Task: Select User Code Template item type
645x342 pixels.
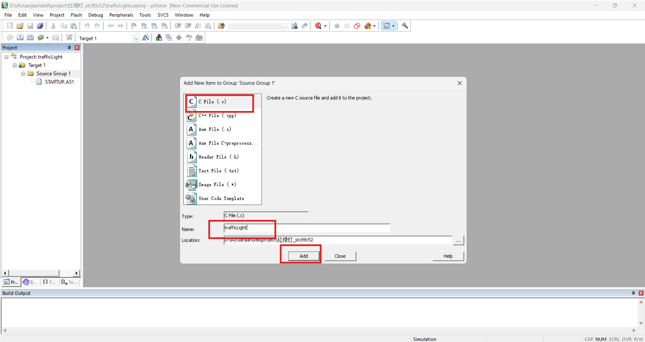Action: tap(223, 198)
